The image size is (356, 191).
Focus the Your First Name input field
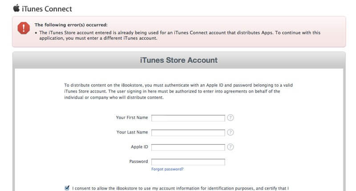pos(188,118)
